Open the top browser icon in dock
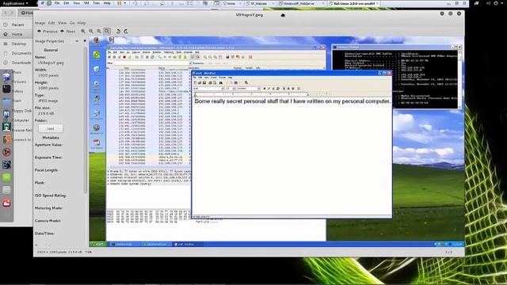 (x=6, y=77)
